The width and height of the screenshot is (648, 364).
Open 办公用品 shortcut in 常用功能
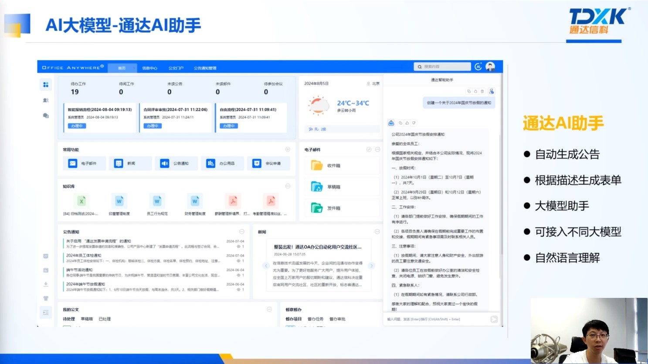pos(222,163)
